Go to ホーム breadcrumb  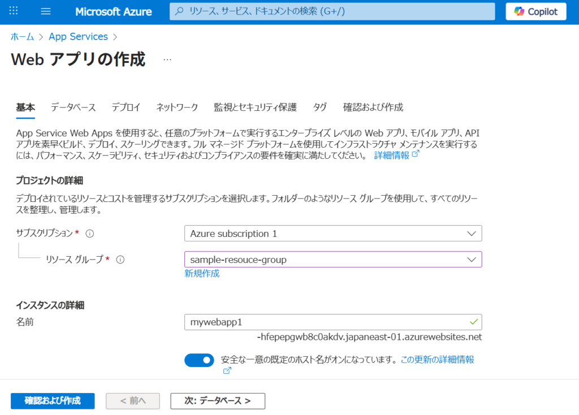tap(22, 37)
